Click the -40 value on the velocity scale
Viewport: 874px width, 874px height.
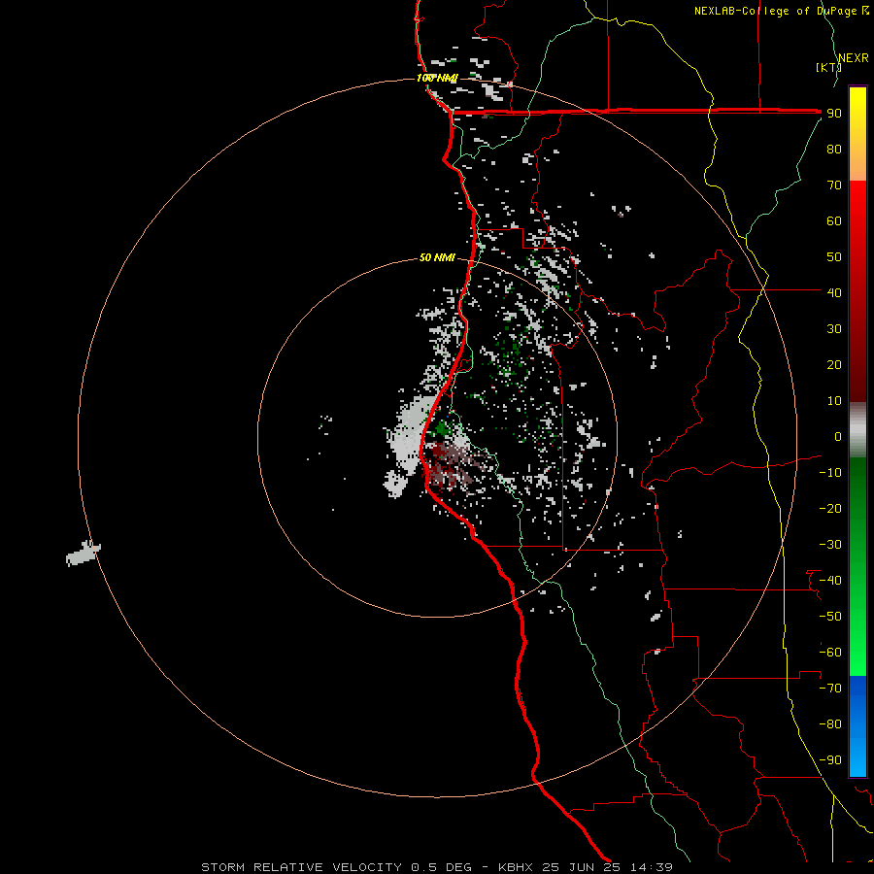pos(830,581)
